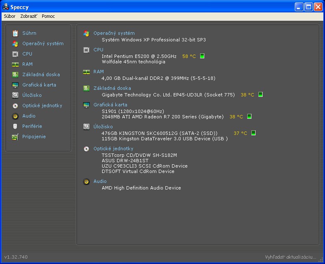Select the Audio speaker icon in sidebar
This screenshot has height=264, width=325.
(x=15, y=116)
